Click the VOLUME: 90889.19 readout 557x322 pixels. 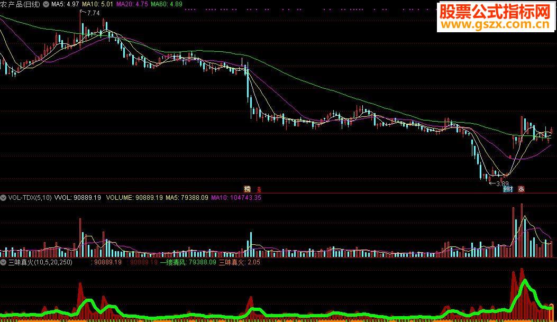[x=134, y=198]
